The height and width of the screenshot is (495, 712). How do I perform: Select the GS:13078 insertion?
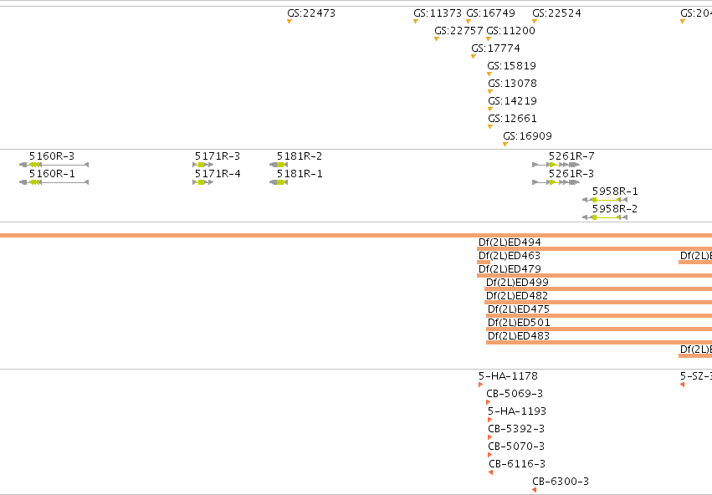click(x=512, y=84)
